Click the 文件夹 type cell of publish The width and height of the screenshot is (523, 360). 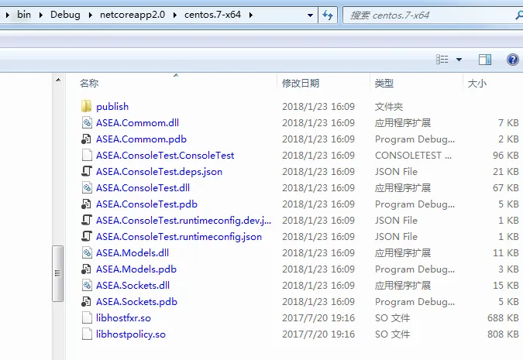pyautogui.click(x=389, y=107)
